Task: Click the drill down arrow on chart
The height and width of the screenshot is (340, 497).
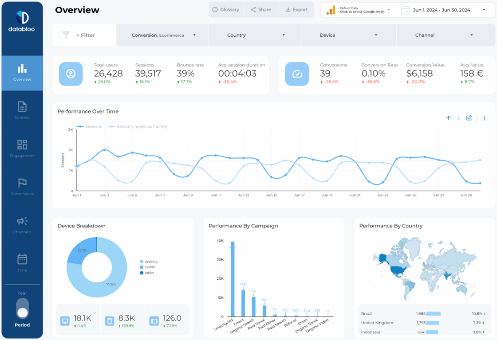Action: [459, 118]
